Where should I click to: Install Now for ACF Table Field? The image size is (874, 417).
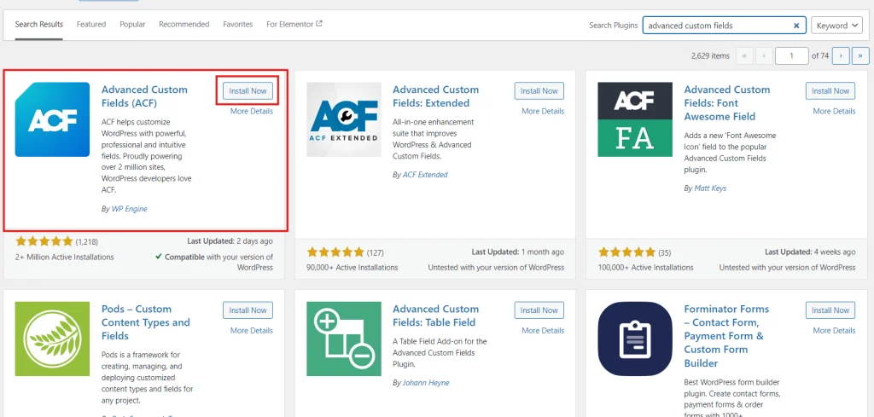tap(539, 310)
